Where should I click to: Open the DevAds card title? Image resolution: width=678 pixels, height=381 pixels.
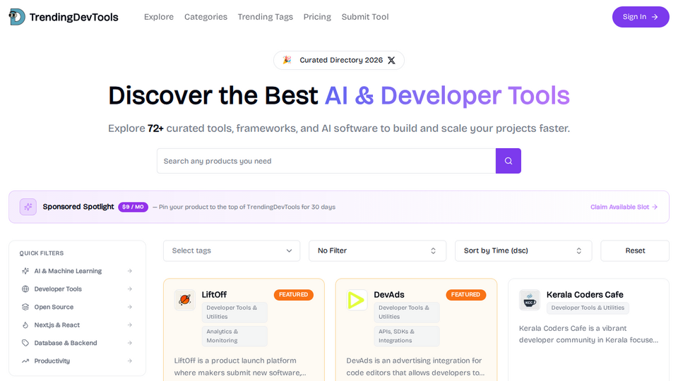click(x=389, y=295)
